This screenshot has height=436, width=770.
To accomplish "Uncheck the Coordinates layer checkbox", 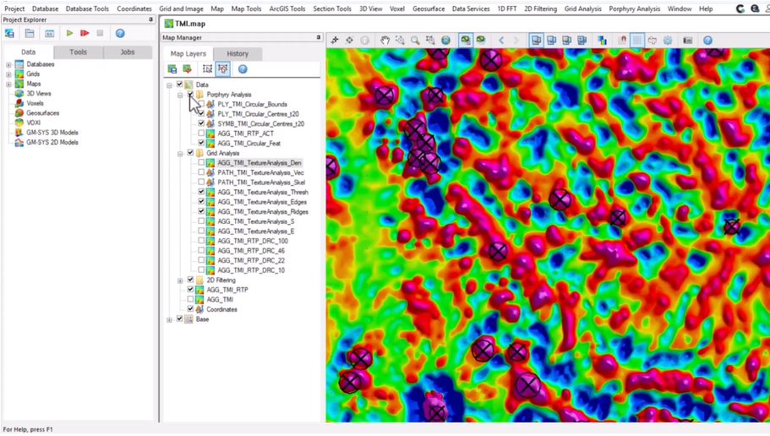I will [x=190, y=309].
